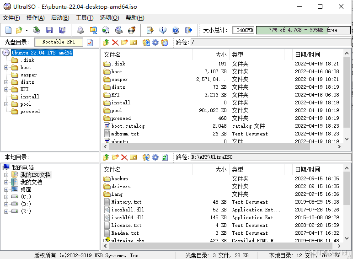
Task: Open the 操作(A) menu
Action: point(35,17)
